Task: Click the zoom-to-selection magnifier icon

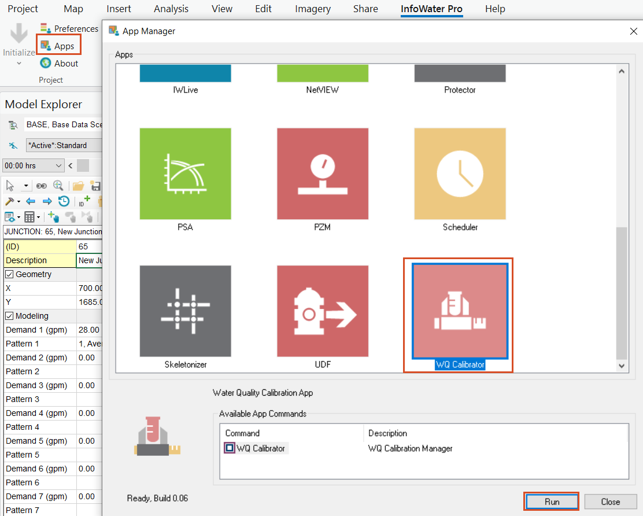Action: coord(58,186)
